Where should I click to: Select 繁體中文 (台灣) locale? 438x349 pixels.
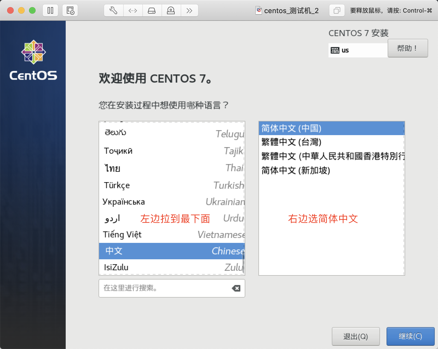point(332,142)
